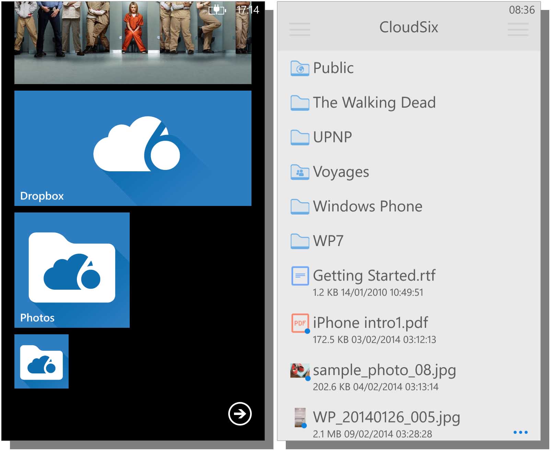Tap the circled arrow to all apps
The image size is (551, 451).
240,414
